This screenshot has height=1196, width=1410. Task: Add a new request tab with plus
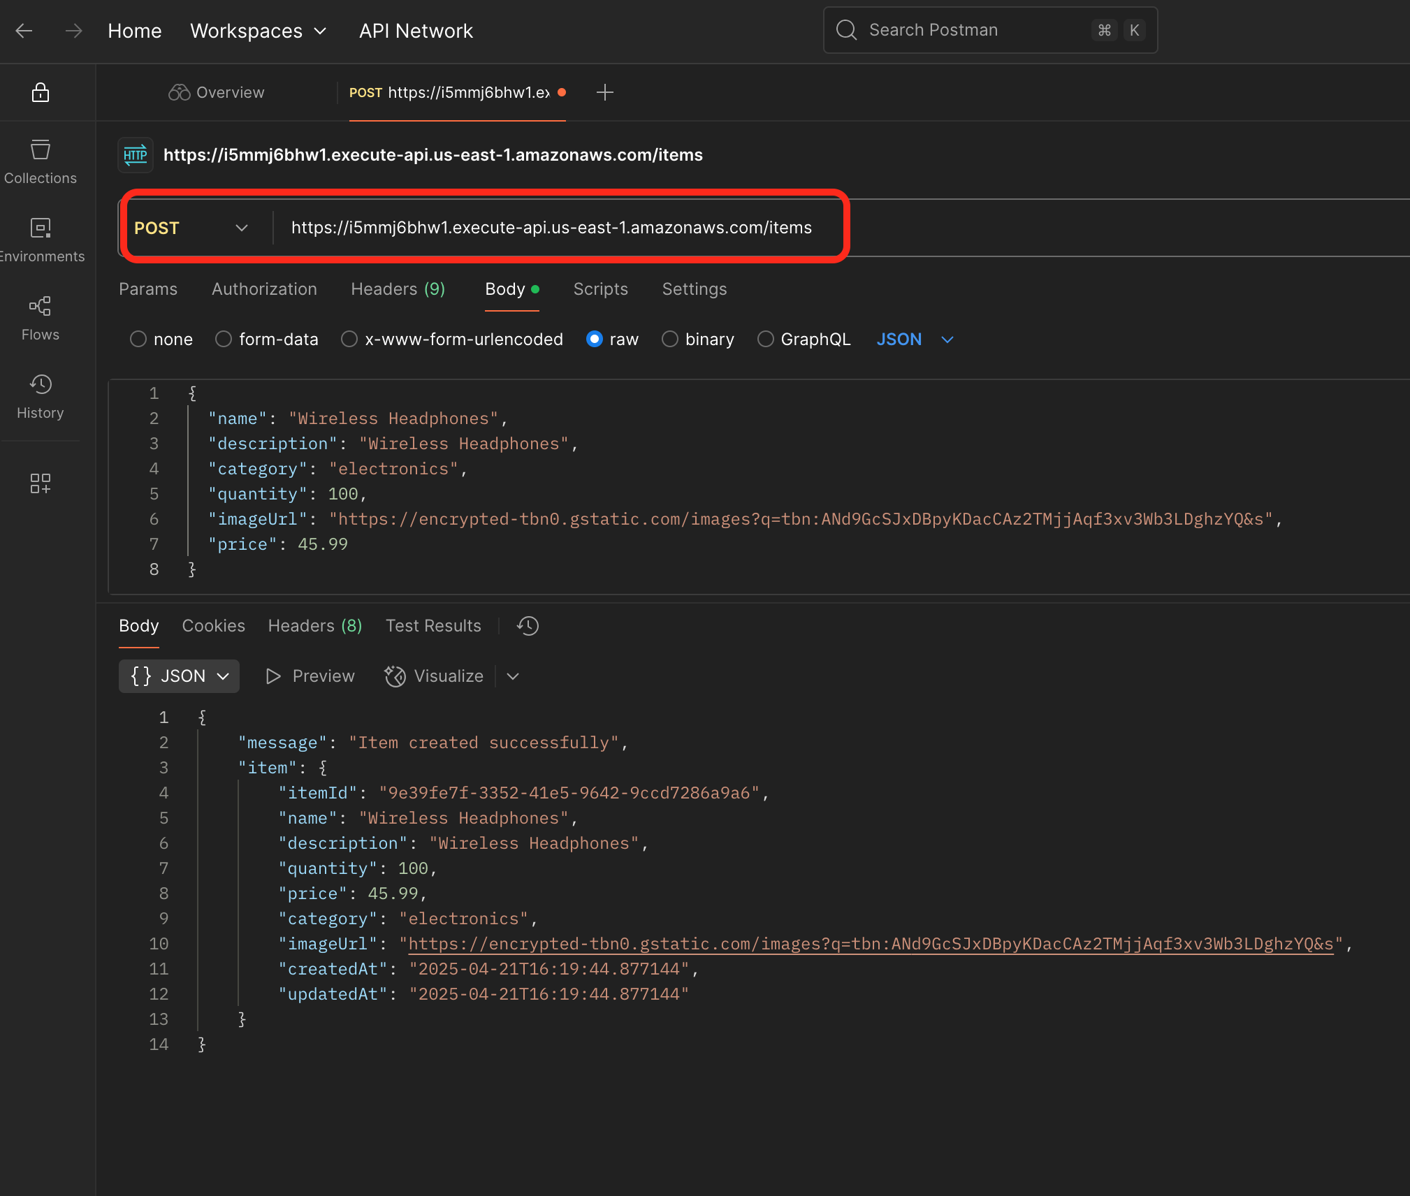pos(605,92)
